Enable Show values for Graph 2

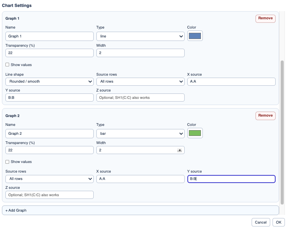(7, 162)
